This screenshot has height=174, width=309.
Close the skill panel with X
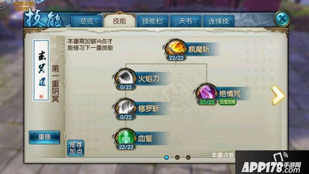pyautogui.click(x=282, y=19)
